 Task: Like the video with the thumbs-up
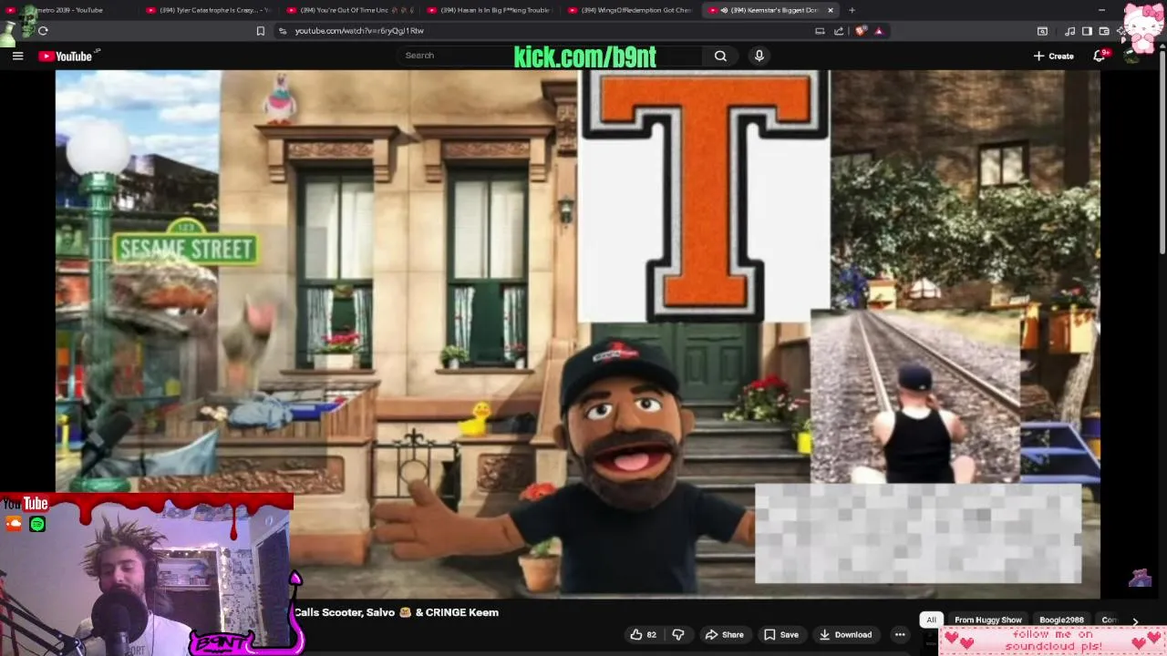pyautogui.click(x=643, y=635)
